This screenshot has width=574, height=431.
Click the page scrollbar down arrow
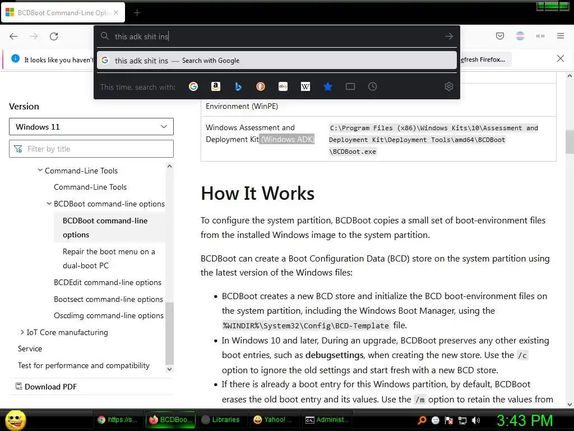[570, 405]
